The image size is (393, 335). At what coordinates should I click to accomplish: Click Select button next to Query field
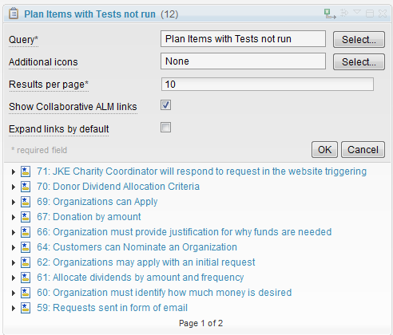click(359, 40)
